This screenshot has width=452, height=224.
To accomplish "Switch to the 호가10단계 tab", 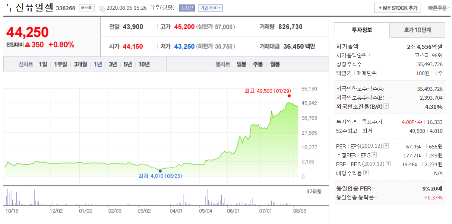I will [x=417, y=30].
